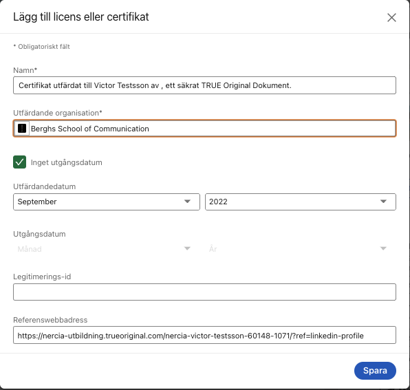The image size is (410, 390).
Task: Click the arrow on the September selector
Action: pyautogui.click(x=187, y=202)
